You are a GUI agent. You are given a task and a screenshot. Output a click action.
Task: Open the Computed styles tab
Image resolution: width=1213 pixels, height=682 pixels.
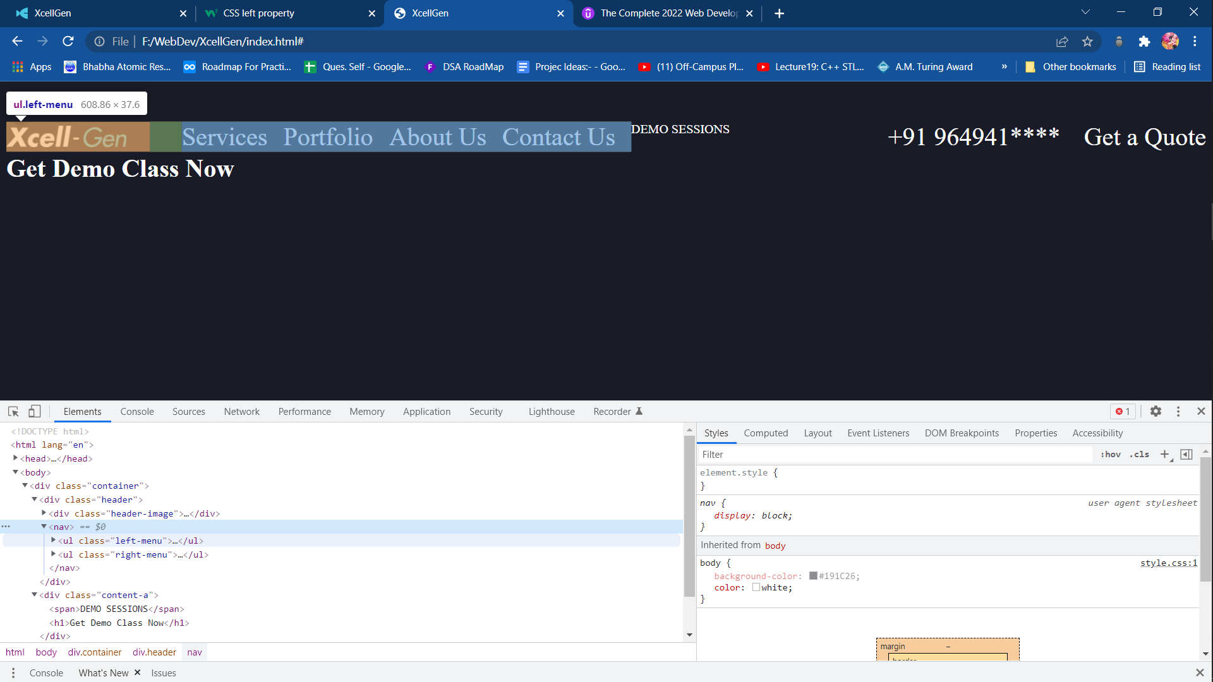[766, 433]
